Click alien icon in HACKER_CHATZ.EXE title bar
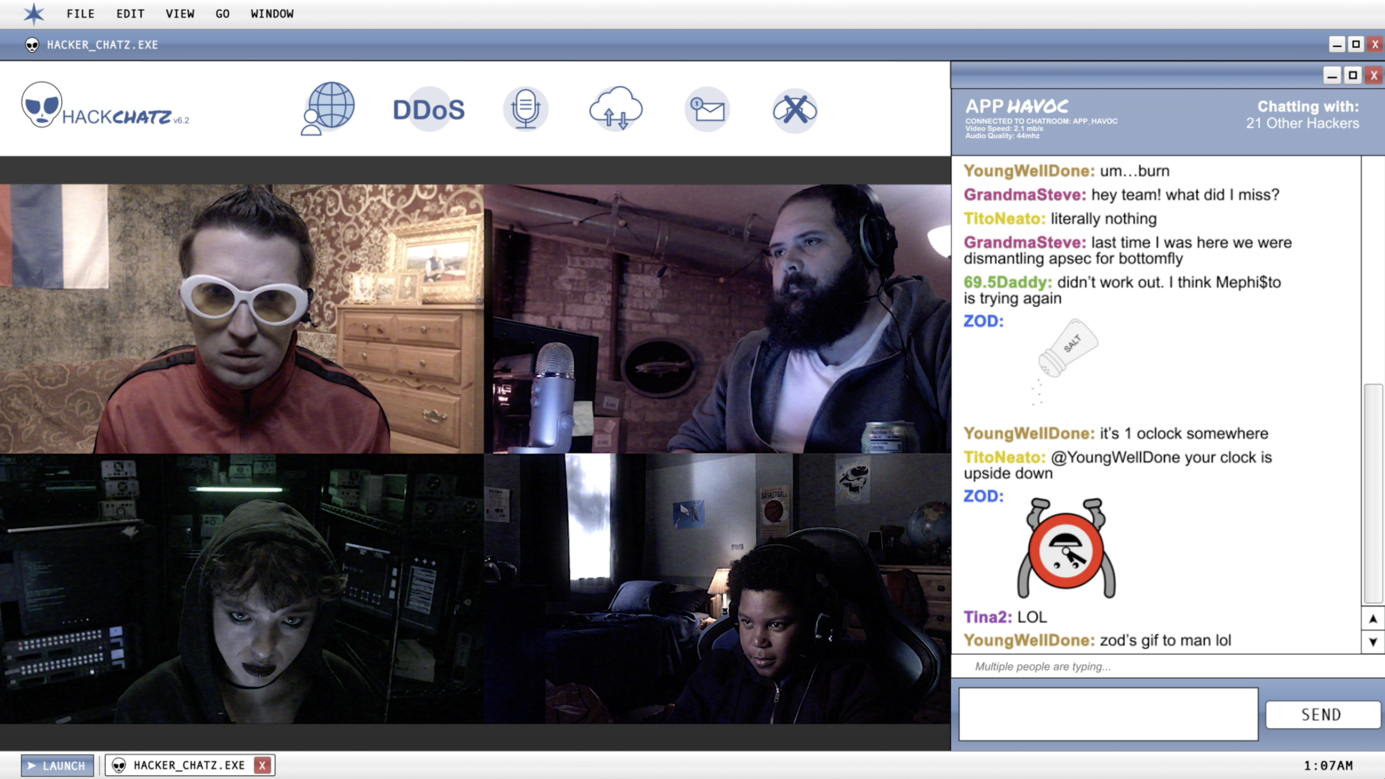Viewport: 1385px width, 779px height. tap(32, 45)
